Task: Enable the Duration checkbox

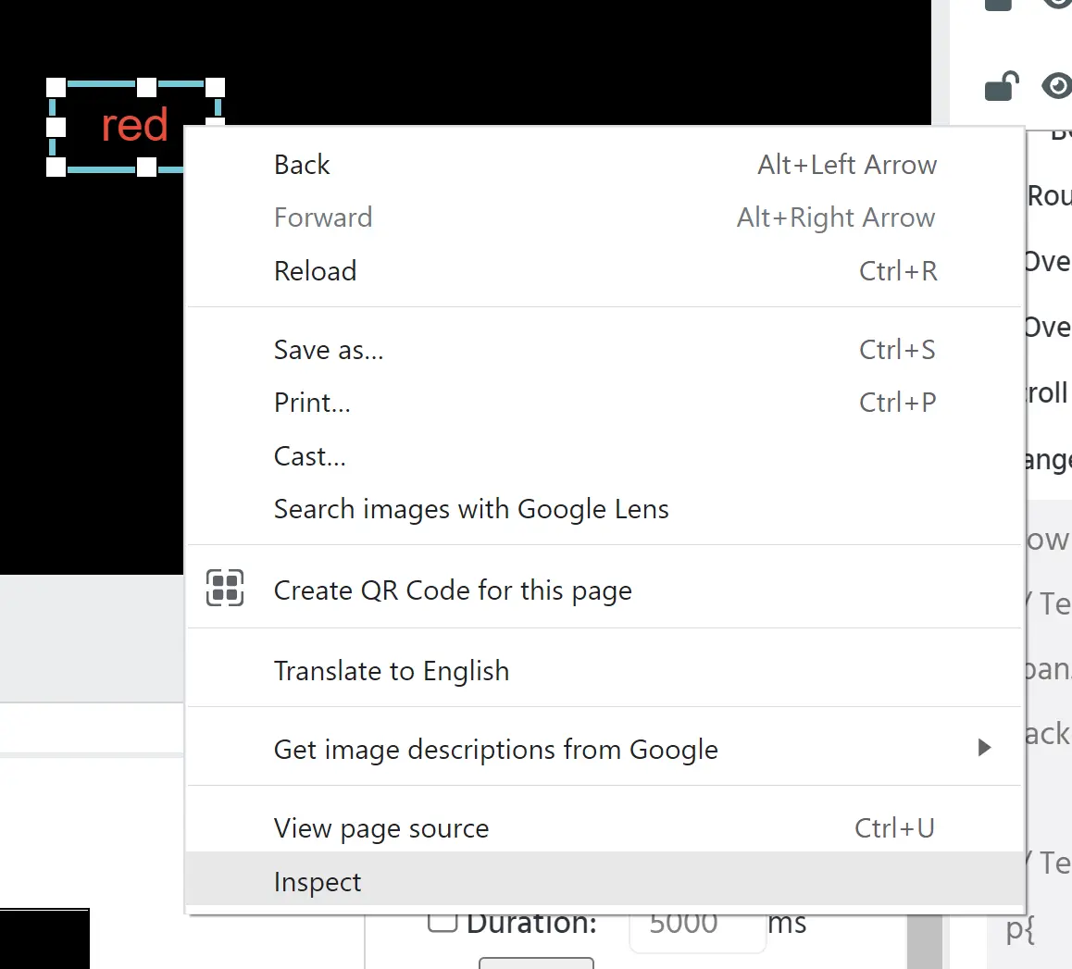Action: [443, 922]
